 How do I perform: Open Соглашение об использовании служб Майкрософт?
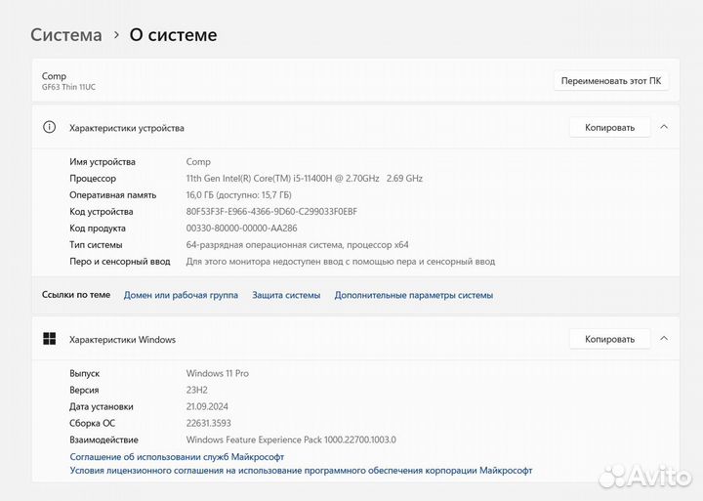point(177,456)
